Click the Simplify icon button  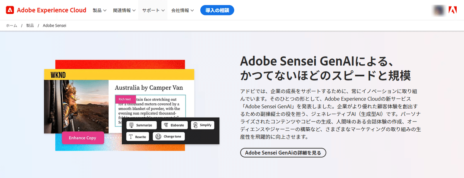(x=196, y=125)
